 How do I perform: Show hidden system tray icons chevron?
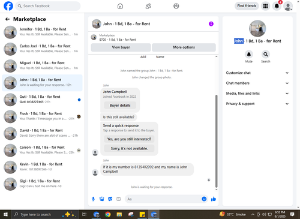(253, 215)
